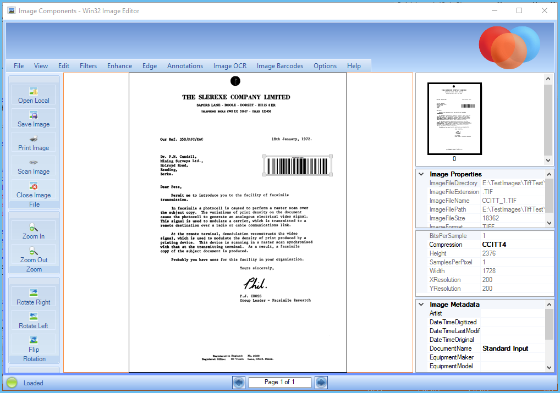The image size is (560, 393).
Task: Select the SamplesPerPixel property row
Action: (490, 262)
